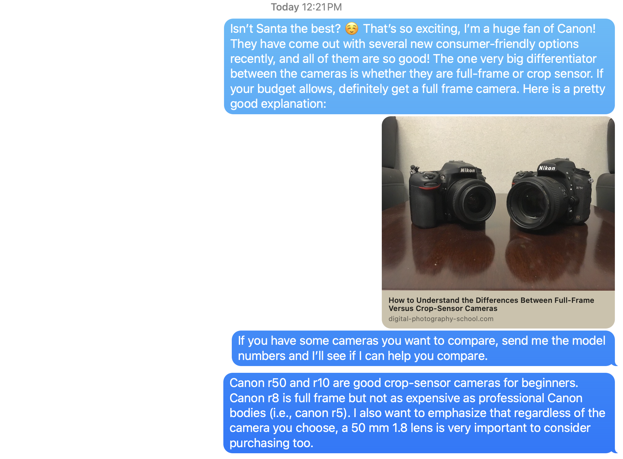The height and width of the screenshot is (459, 623).
Task: Click the text "Versus Crop-Sensor Cameras" in the link card
Action: [x=443, y=309]
